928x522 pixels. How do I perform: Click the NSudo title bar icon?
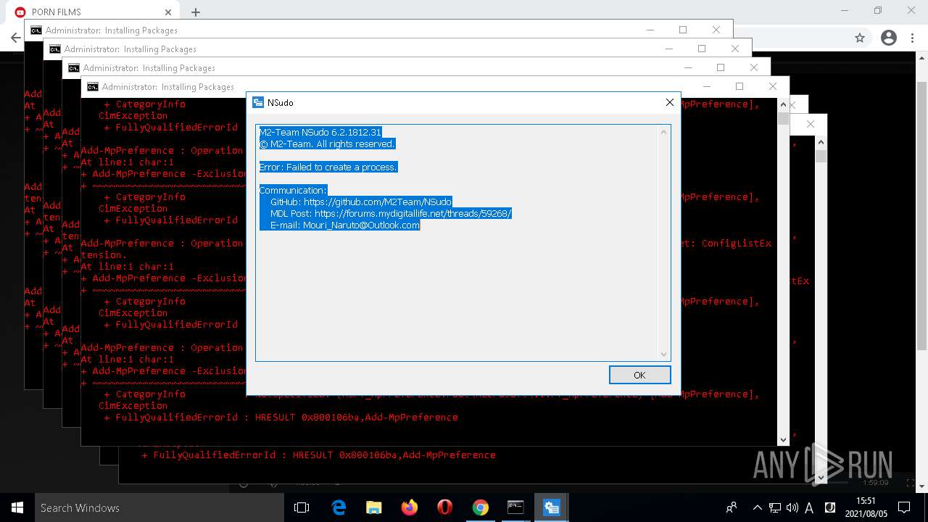pyautogui.click(x=257, y=103)
